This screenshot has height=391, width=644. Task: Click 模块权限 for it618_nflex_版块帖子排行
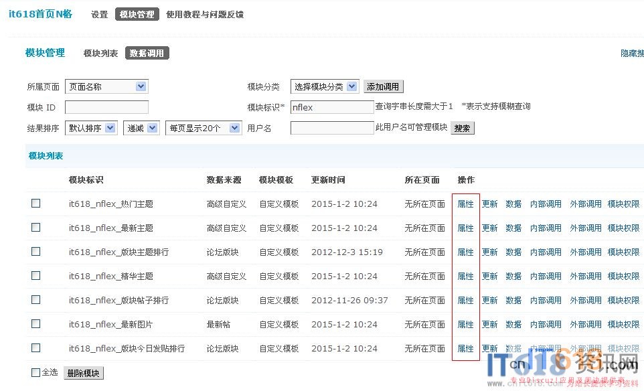coord(623,301)
